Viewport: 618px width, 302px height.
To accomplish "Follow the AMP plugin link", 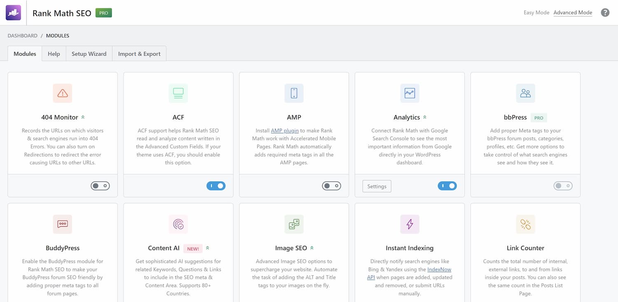I will pos(285,131).
